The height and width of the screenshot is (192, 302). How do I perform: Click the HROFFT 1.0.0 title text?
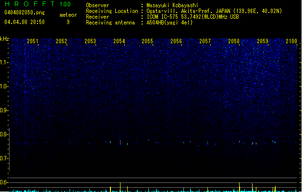pyautogui.click(x=38, y=4)
